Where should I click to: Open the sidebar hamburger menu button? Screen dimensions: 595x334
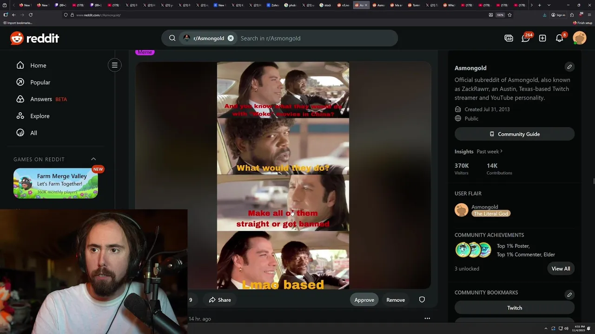[114, 65]
